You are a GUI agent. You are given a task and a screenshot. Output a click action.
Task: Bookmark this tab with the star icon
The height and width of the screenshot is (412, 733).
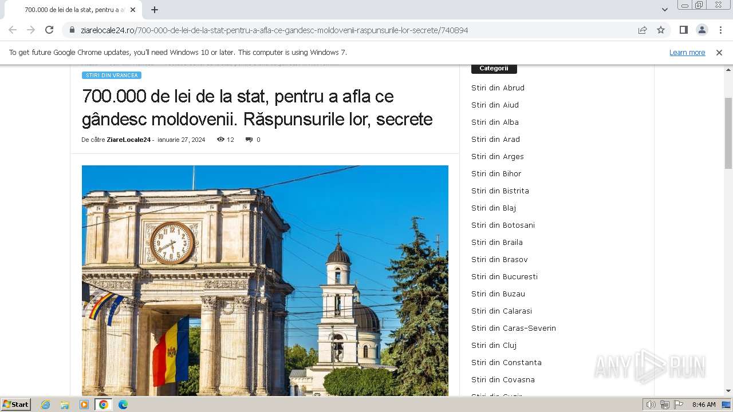[661, 30]
